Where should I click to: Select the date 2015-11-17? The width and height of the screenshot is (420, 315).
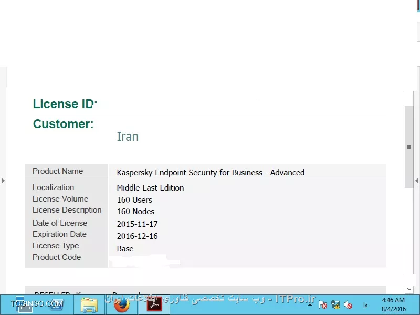138,224
